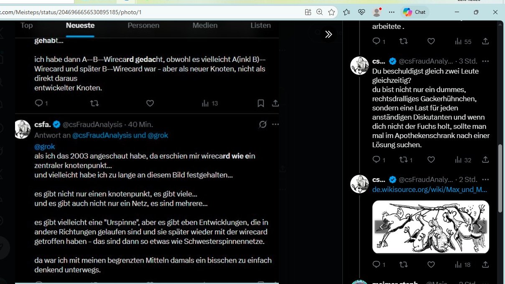This screenshot has width=505, height=284.
Task: Open the browser Settings and more menu
Action: [x=392, y=12]
